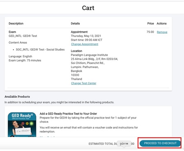Viewport: 184px width, 151px height.
Task: Click the GED Ready practice test thumbnail
Action: [x=22, y=125]
